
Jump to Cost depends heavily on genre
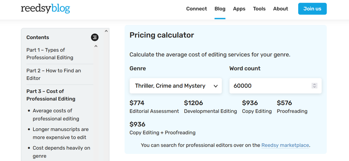coord(61,152)
